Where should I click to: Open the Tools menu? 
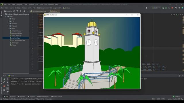click(41, 5)
